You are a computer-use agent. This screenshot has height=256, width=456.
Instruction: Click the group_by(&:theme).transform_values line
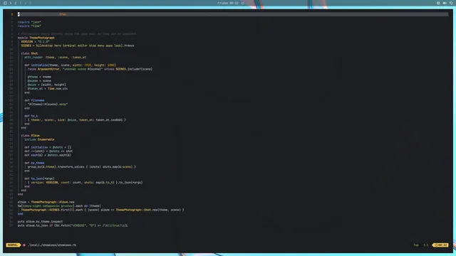pyautogui.click(x=82, y=167)
